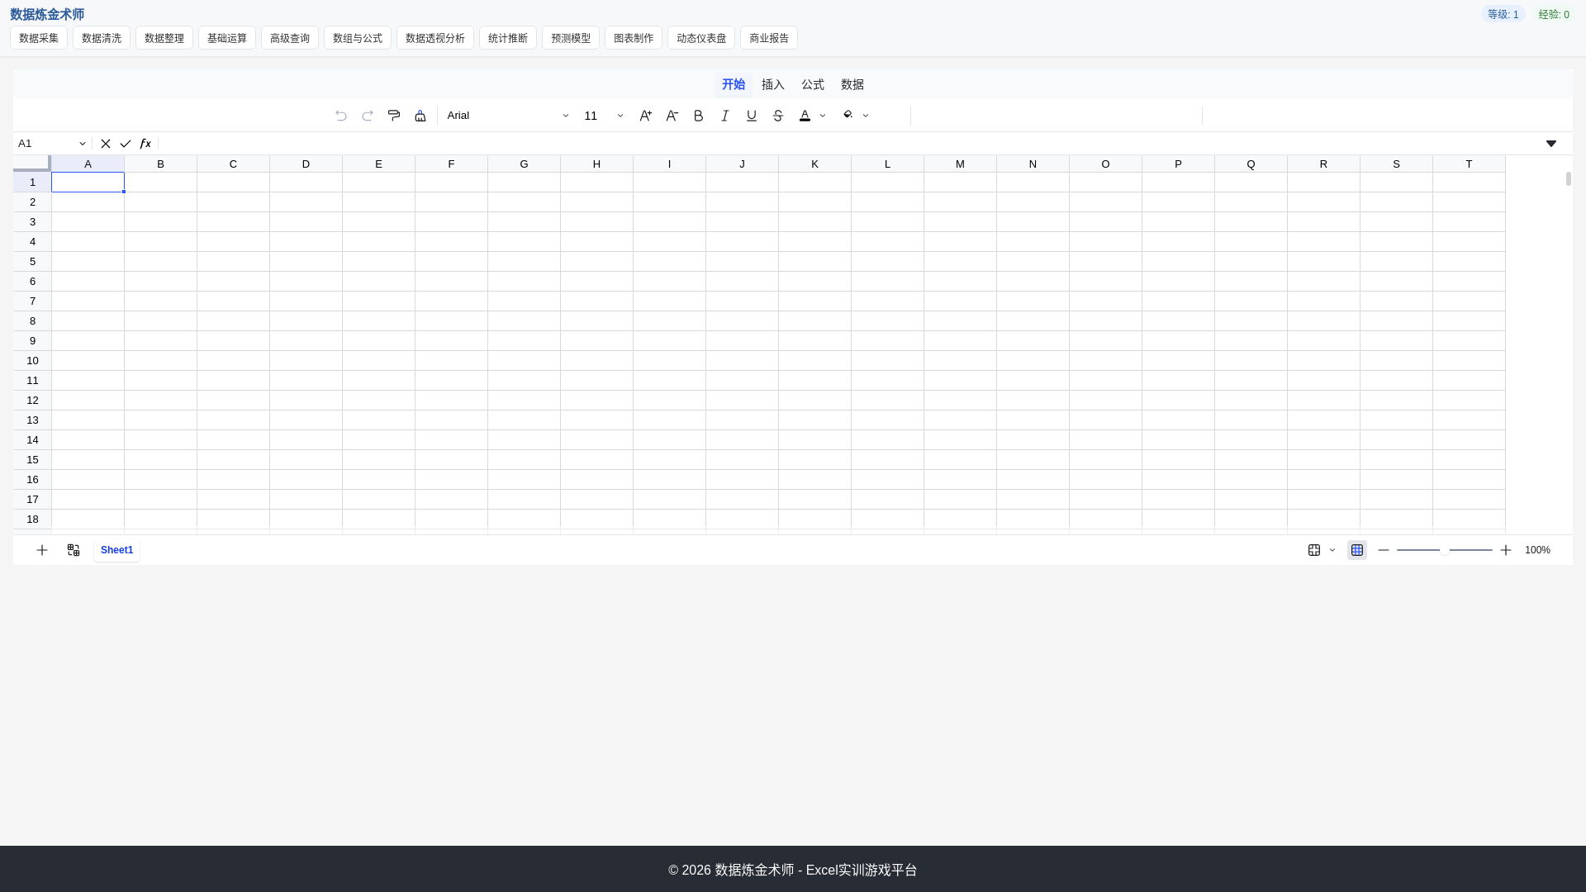The width and height of the screenshot is (1586, 892).
Task: Toggle italic formatting
Action: pyautogui.click(x=725, y=116)
